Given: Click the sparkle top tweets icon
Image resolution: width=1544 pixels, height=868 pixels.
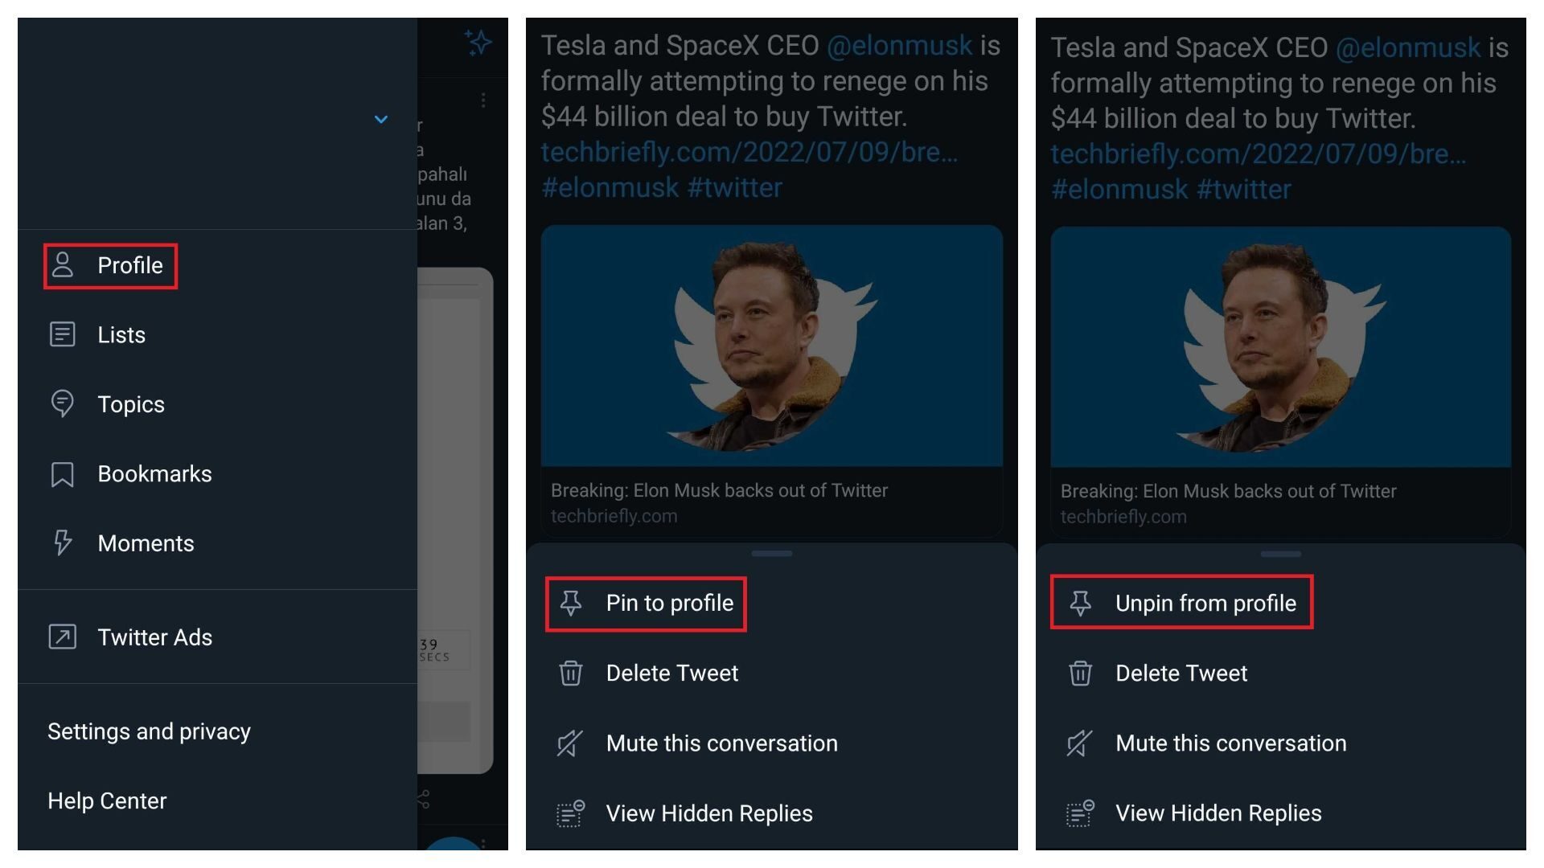Looking at the screenshot, I should coord(478,42).
